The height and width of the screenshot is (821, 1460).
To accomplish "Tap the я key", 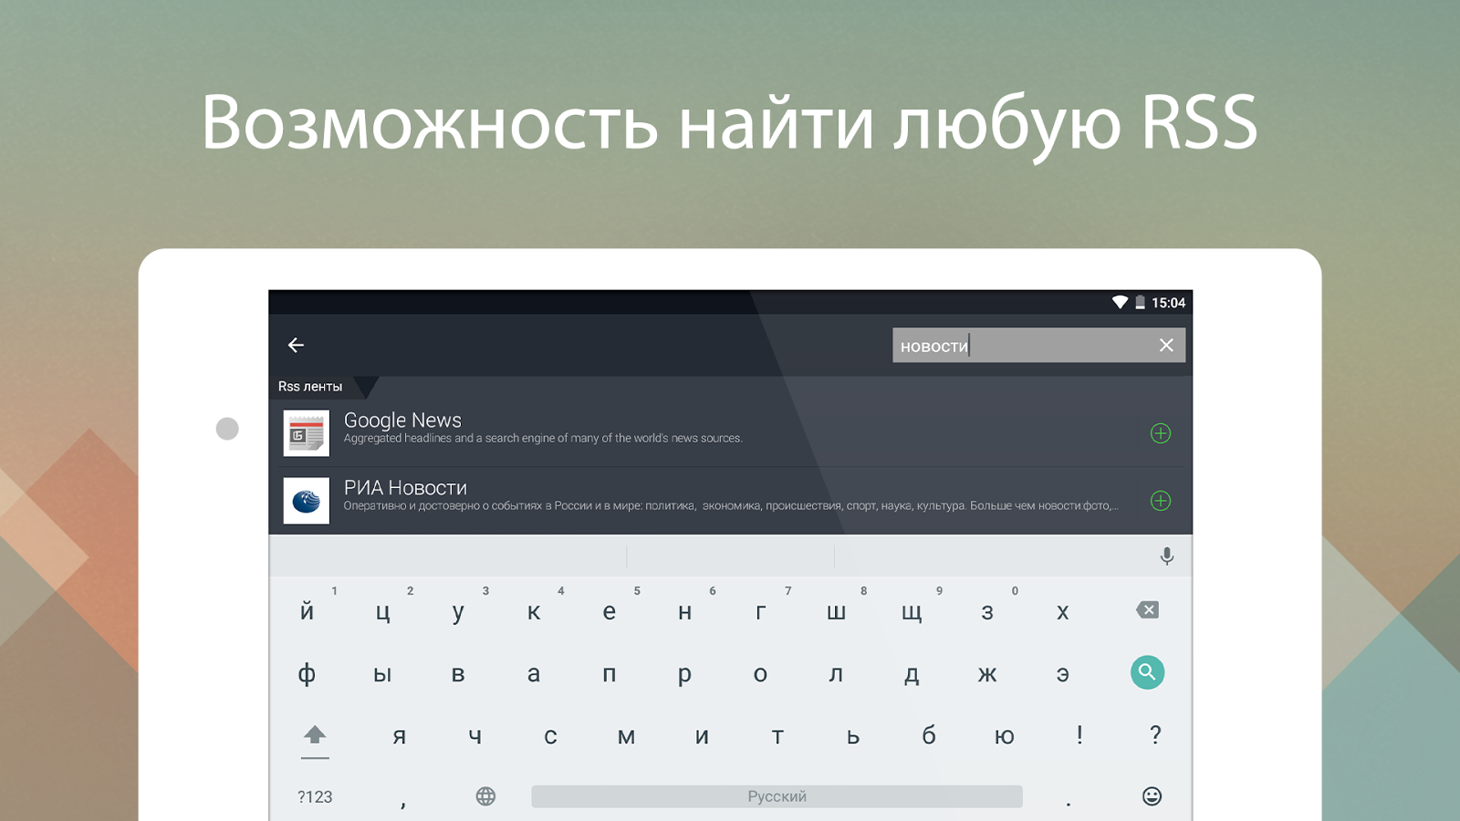I will tap(399, 736).
